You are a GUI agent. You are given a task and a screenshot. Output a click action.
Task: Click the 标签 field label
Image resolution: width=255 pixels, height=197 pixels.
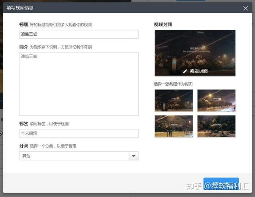tap(24, 124)
